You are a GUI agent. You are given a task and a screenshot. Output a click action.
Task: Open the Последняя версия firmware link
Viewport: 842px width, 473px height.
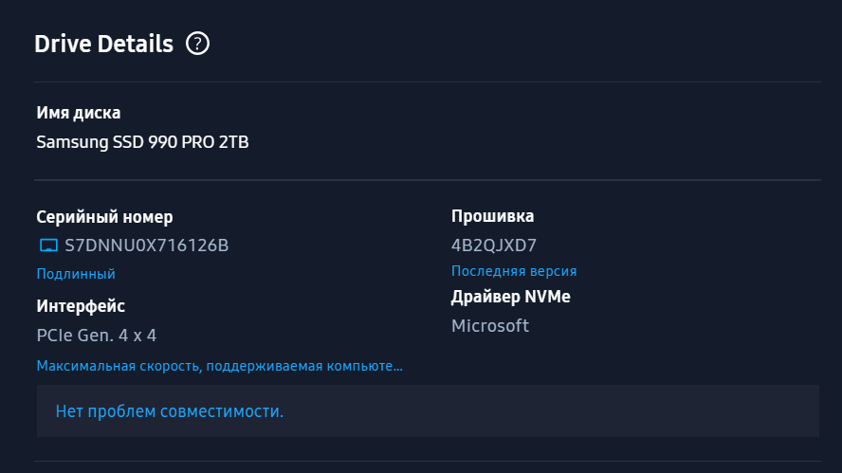coord(514,271)
